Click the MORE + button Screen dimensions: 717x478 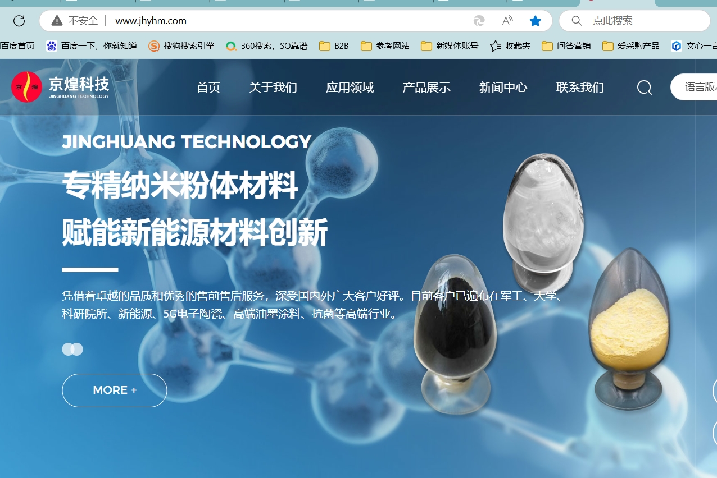pos(115,390)
